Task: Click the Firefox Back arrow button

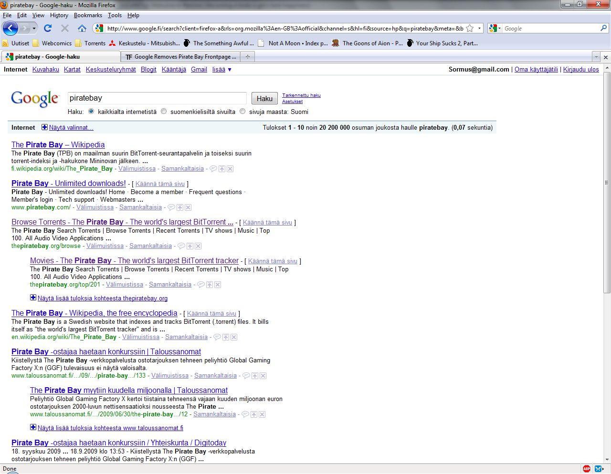Action: 11,28
